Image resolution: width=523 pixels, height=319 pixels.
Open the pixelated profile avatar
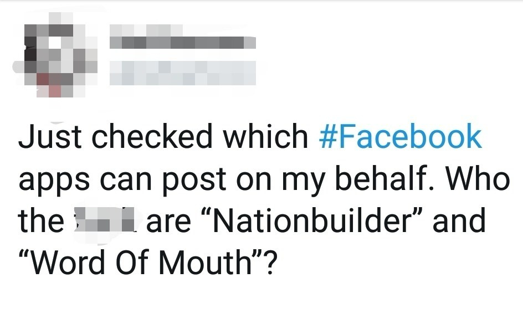[x=56, y=55]
